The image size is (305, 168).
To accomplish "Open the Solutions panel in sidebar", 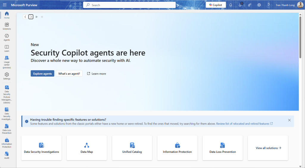I will point(7,26).
